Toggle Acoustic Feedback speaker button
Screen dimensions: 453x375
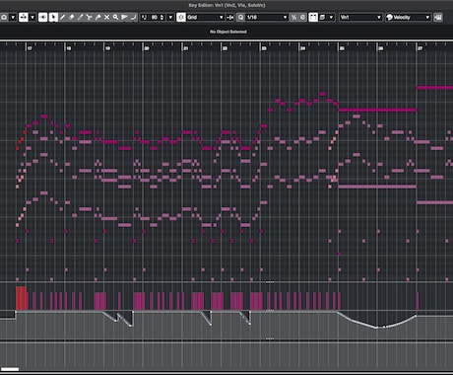(43, 17)
